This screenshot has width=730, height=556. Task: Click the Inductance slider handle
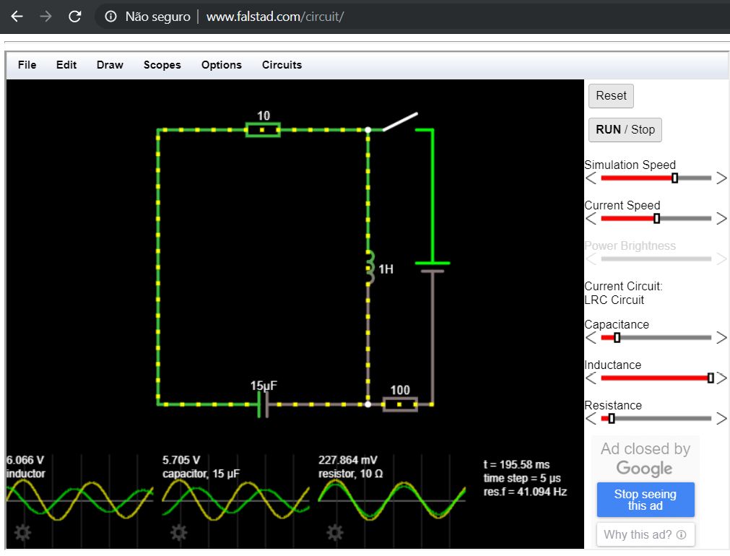[711, 378]
